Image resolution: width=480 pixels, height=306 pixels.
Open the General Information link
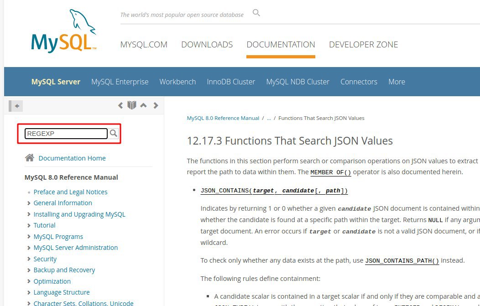[63, 203]
